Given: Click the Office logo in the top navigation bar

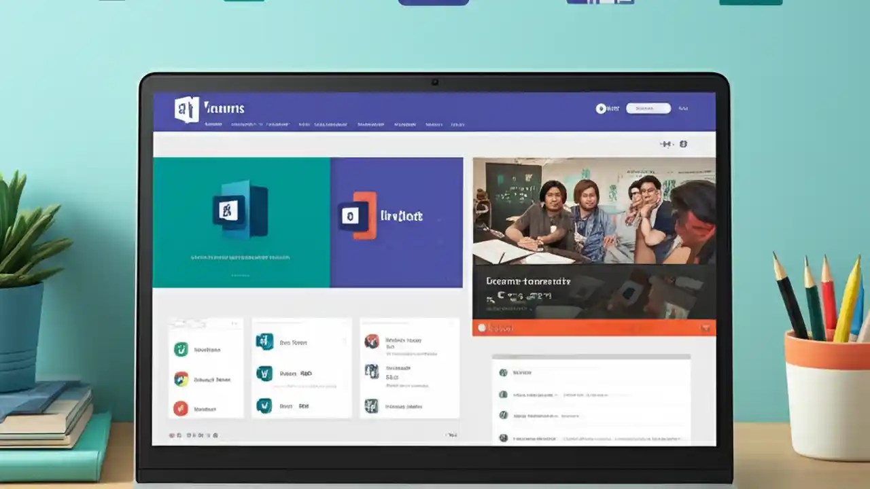Looking at the screenshot, I should pos(187,107).
